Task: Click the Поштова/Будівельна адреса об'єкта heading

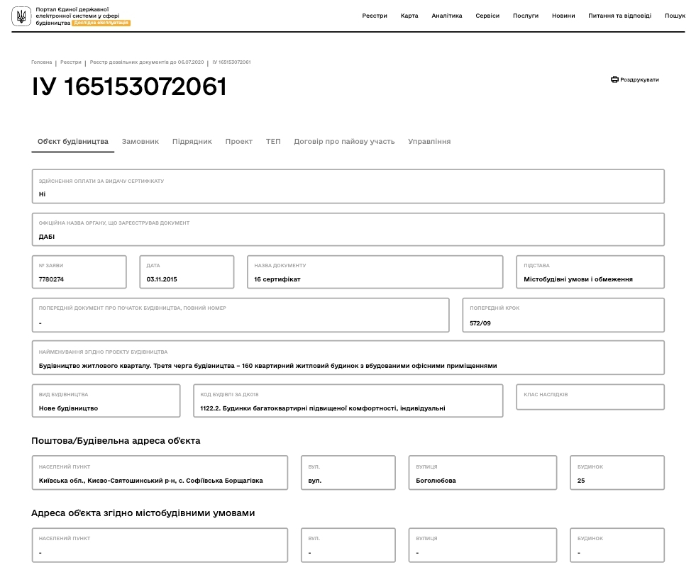Action: pyautogui.click(x=116, y=441)
